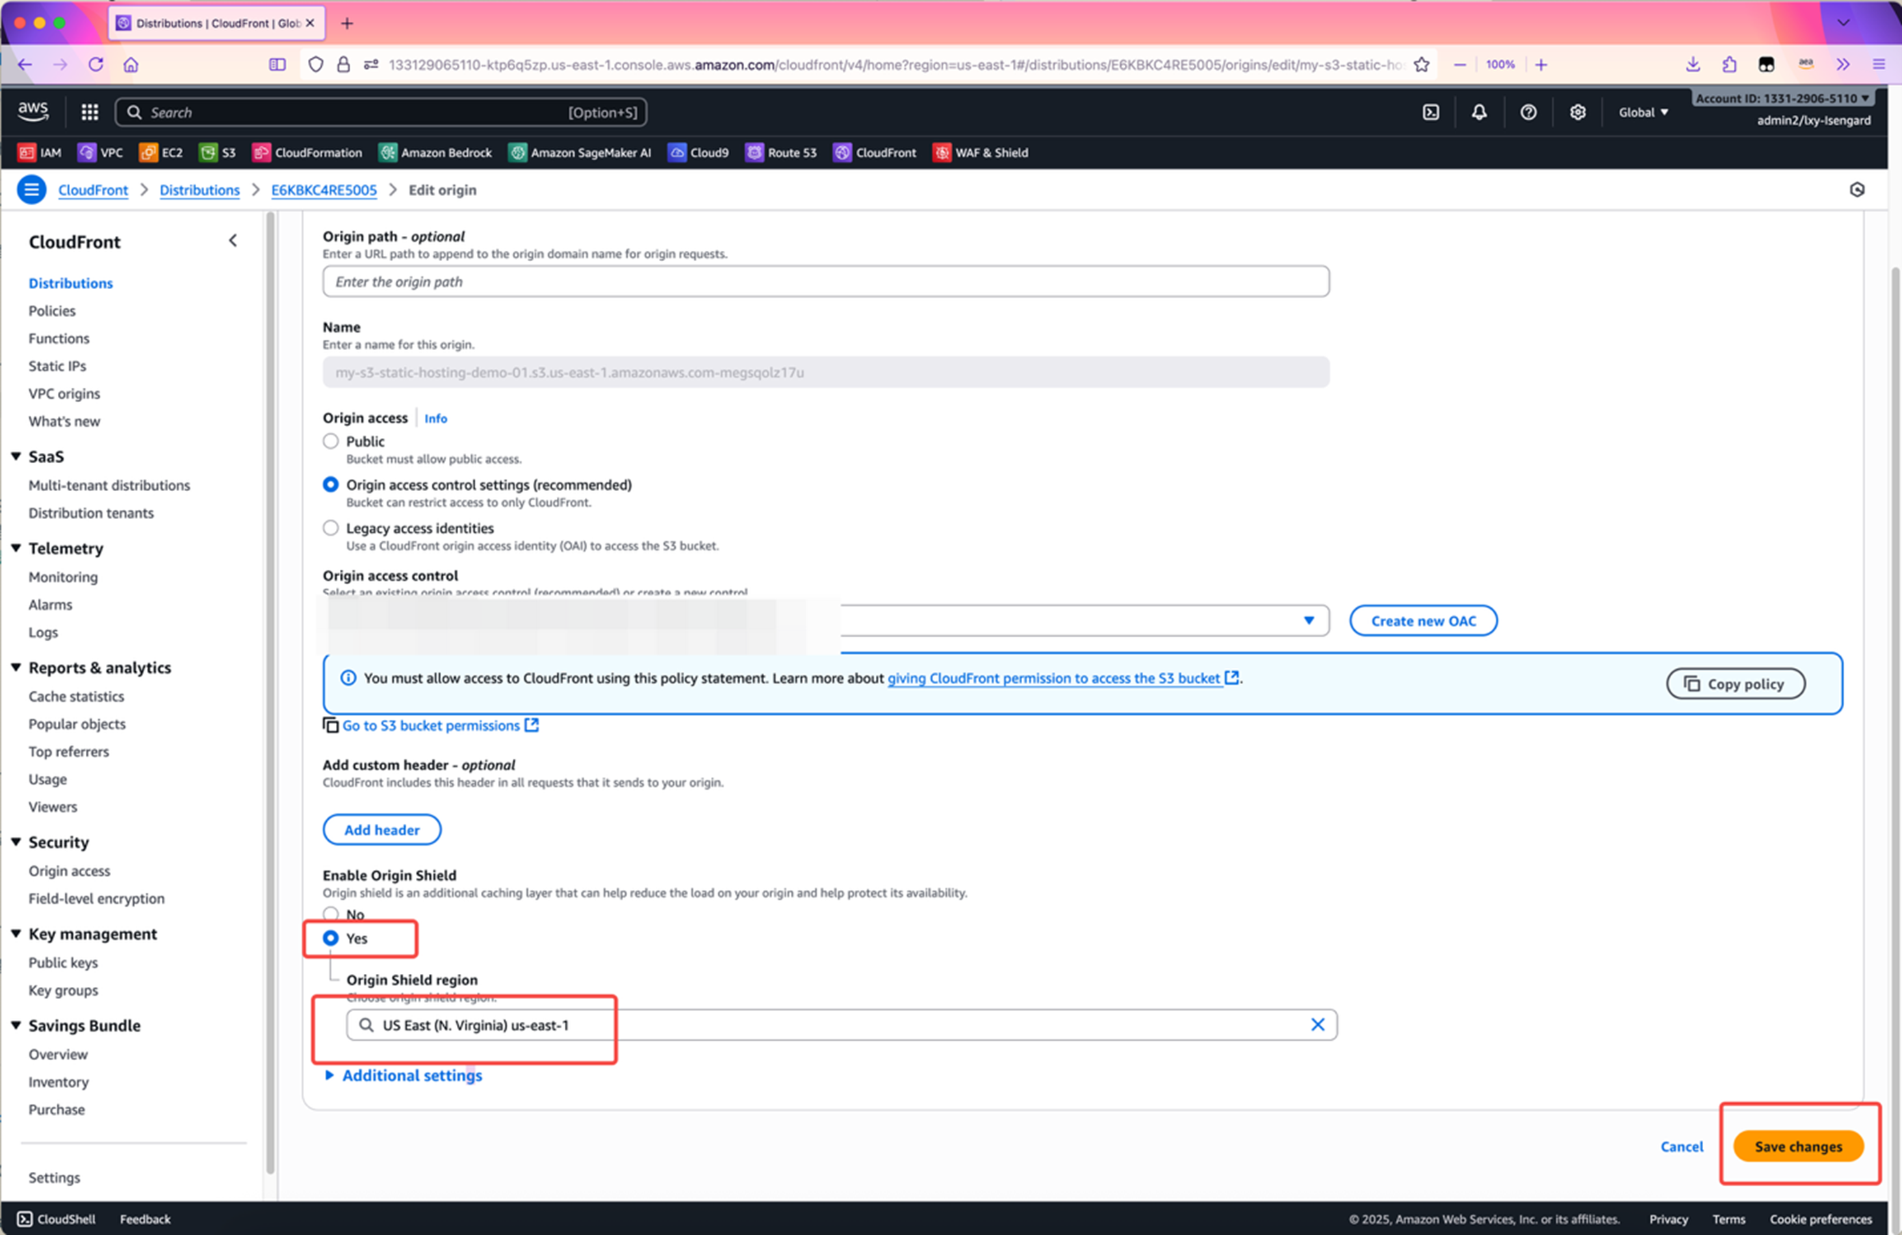
Task: Select Legacy access identities radio button
Action: click(331, 528)
